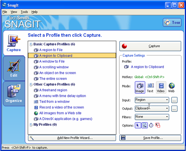
Task: Toggle the multiple area capture option
Action: [158, 125]
